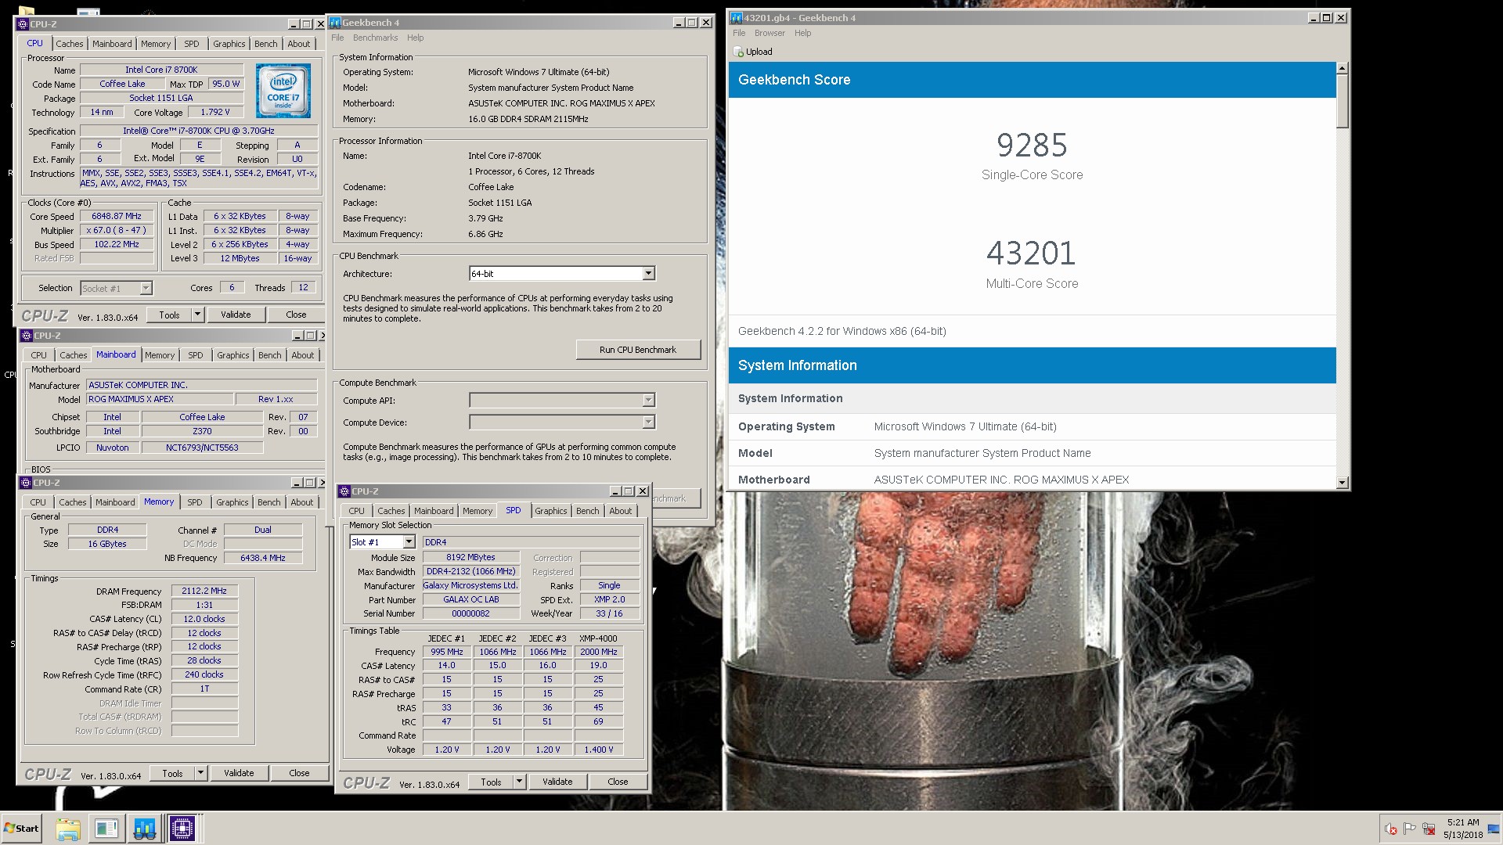1503x845 pixels.
Task: Click the scroll-down arrow in Geekbench results
Action: coord(1343,483)
